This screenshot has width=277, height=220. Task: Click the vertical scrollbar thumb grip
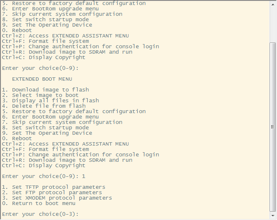pyautogui.click(x=273, y=126)
